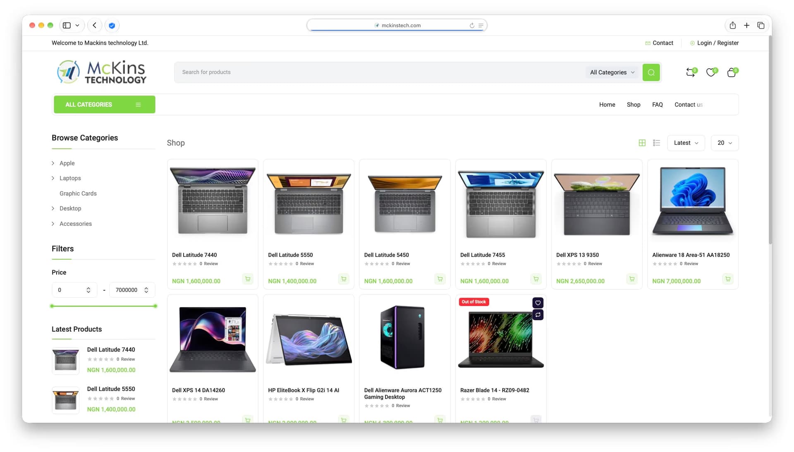Click the Safari sidebar toggle icon
794x452 pixels.
pyautogui.click(x=67, y=25)
